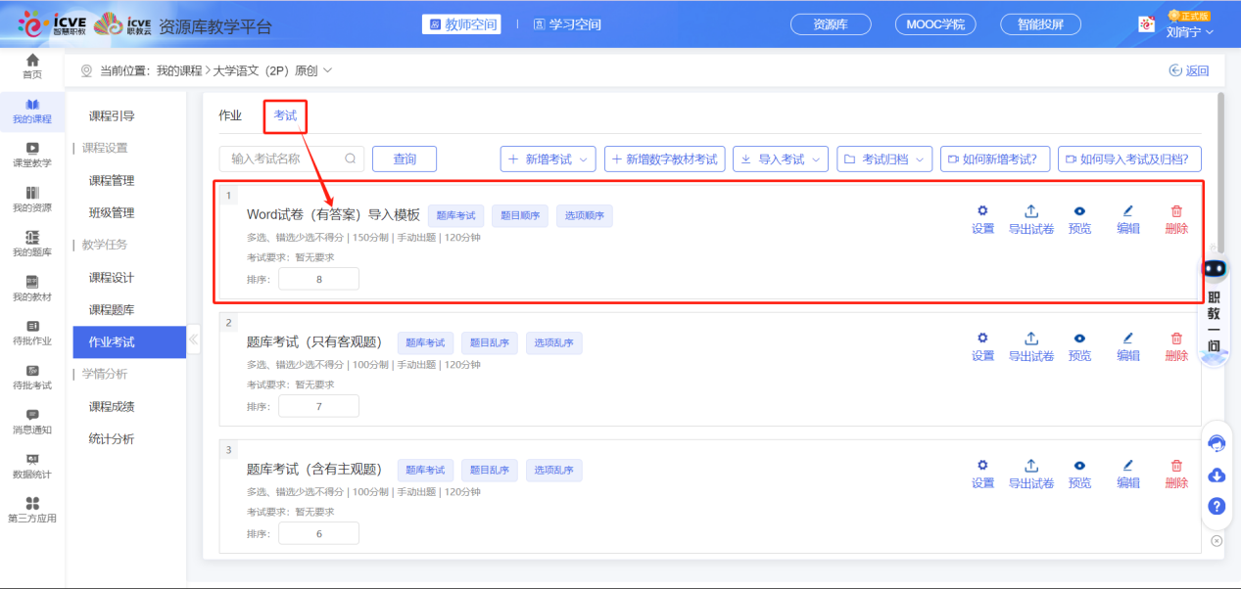Open 消息通知 notifications panel
Screen dimensions: 1241x589
(x=32, y=418)
